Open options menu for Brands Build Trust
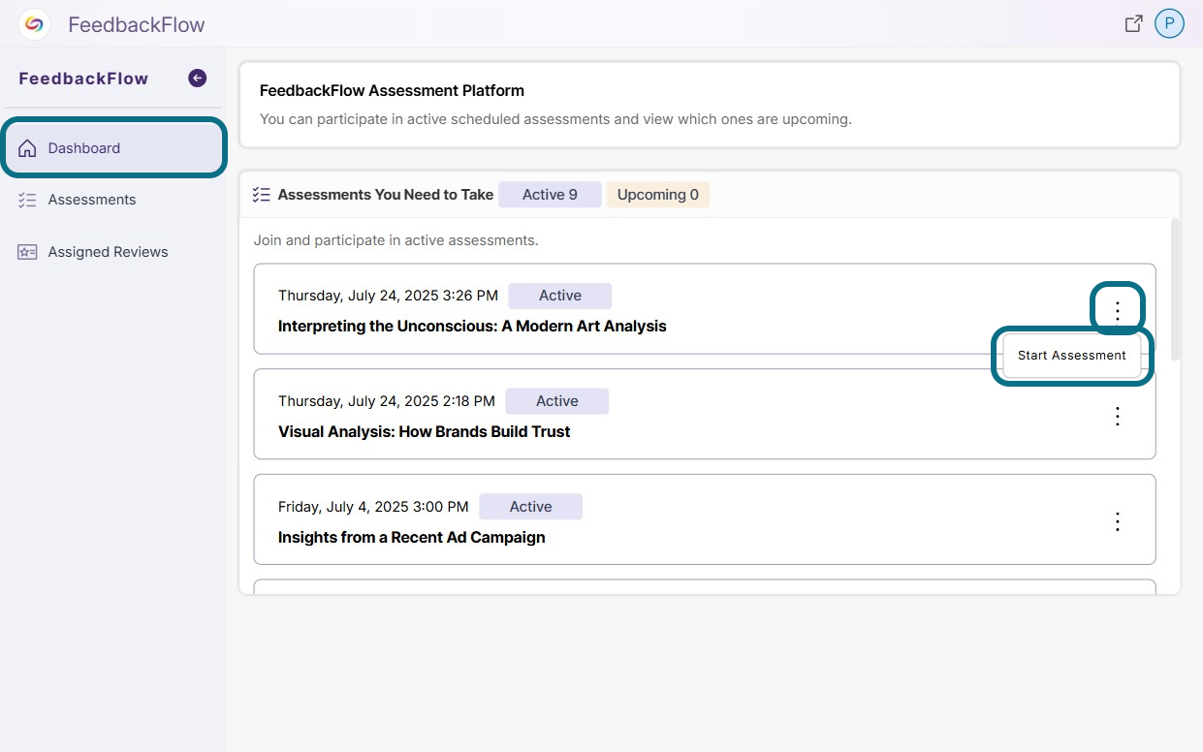1203x752 pixels. [1118, 416]
